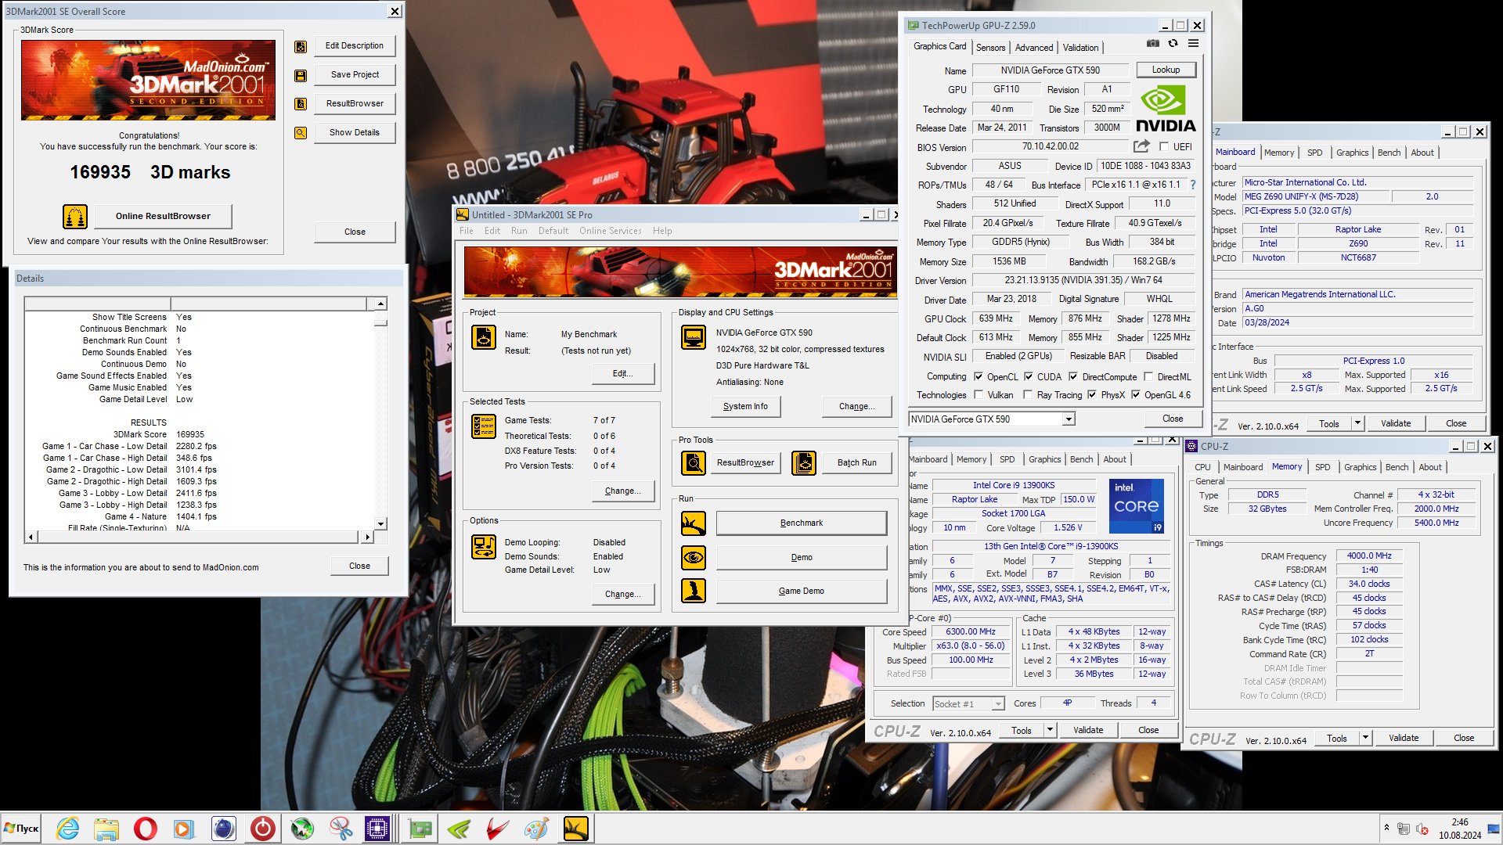The width and height of the screenshot is (1503, 845).
Task: Click the Batch Run icon
Action: click(x=804, y=463)
